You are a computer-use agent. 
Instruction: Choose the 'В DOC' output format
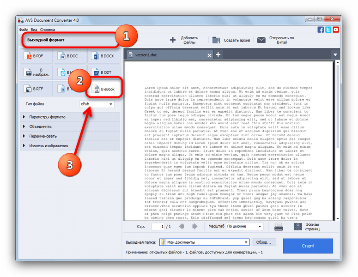70,56
